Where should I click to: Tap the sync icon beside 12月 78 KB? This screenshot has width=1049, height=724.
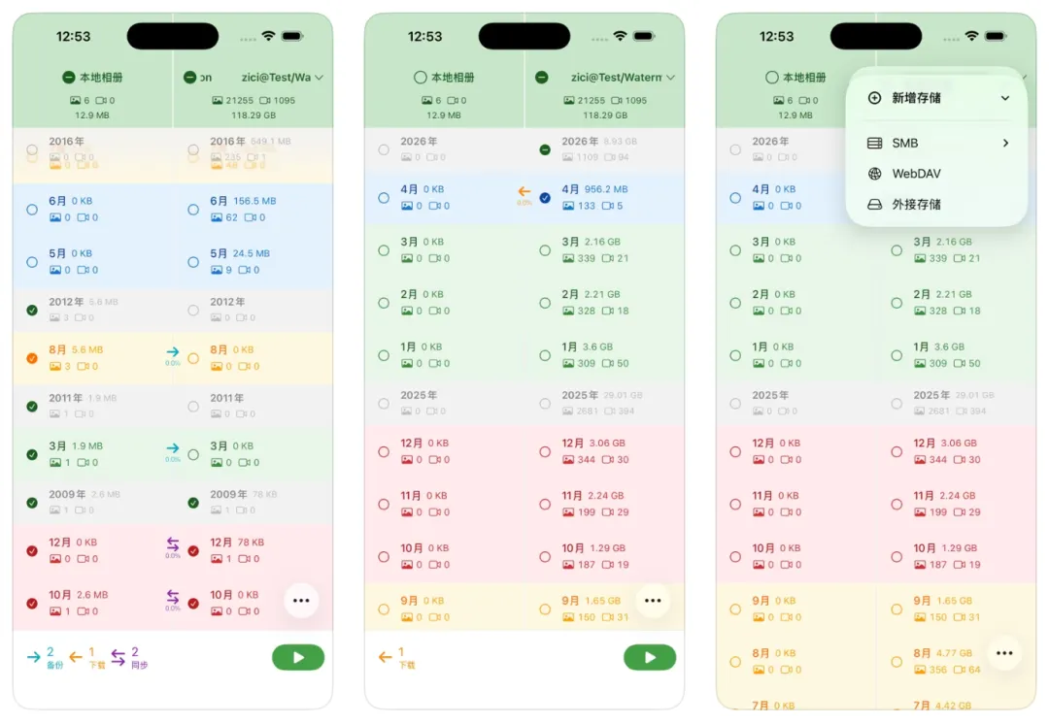173,544
